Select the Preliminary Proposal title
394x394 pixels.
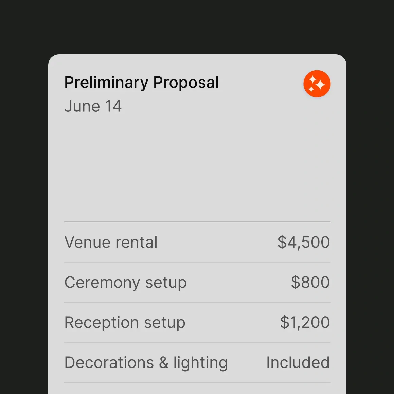pyautogui.click(x=141, y=82)
